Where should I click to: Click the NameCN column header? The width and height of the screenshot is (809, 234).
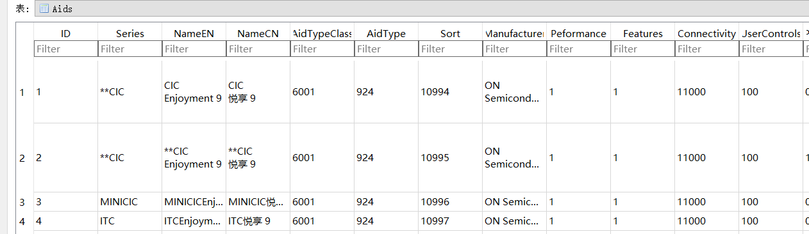tap(258, 33)
